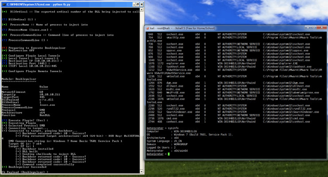
Task: Click the cmd title 'python fb.py'
Action: (x=62, y=4)
